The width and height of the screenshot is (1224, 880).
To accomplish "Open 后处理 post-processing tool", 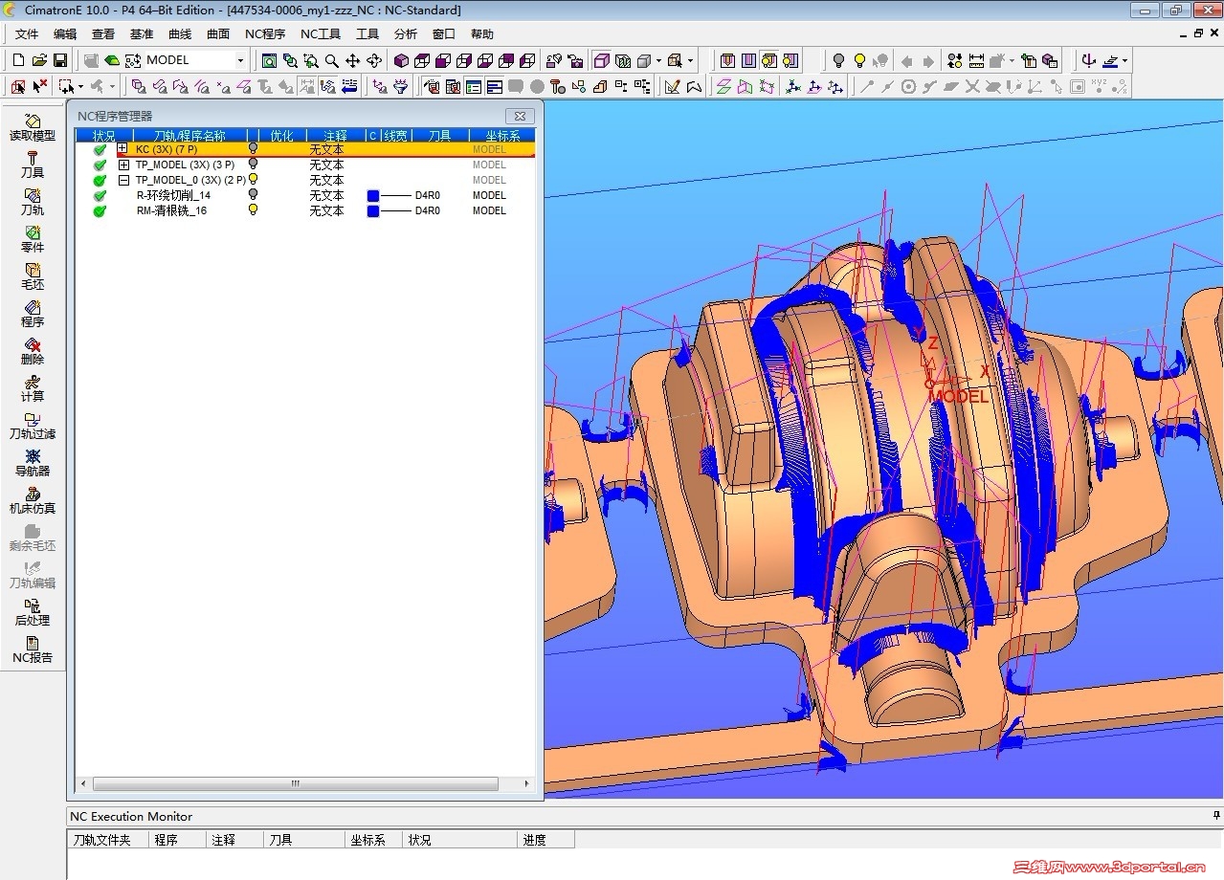I will (x=33, y=611).
